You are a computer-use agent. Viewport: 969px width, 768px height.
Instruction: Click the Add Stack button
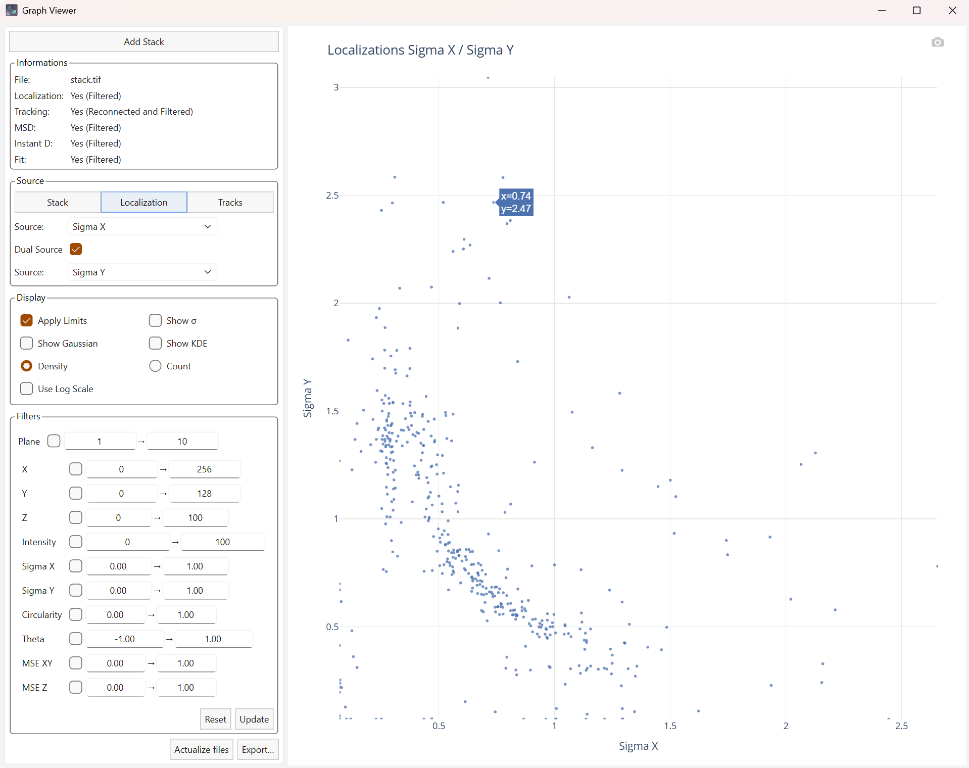point(144,42)
